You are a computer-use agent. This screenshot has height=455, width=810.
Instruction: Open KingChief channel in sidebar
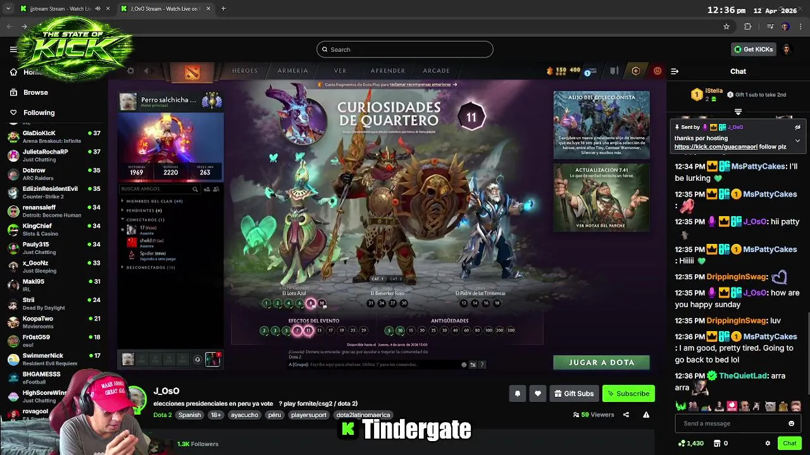[x=54, y=229]
